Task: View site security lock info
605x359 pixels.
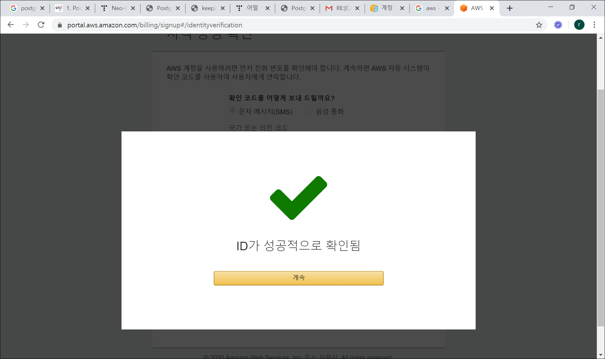Action: pos(60,25)
